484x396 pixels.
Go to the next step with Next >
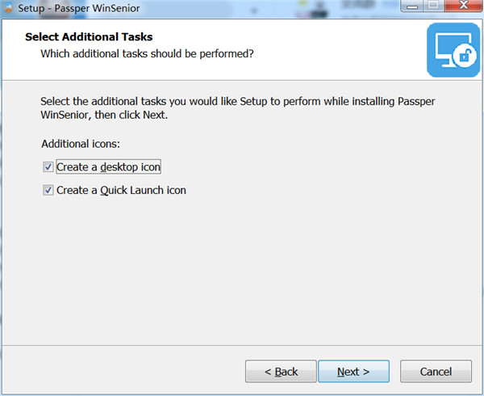coord(353,371)
